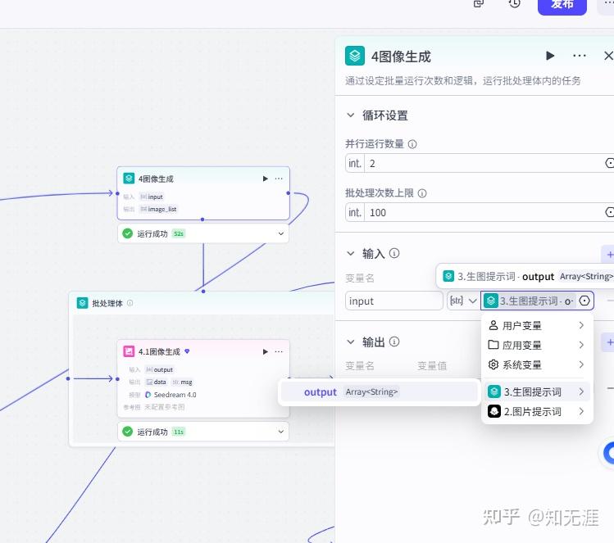
Task: Select 3.生图提示词 in variable menu
Action: point(537,391)
